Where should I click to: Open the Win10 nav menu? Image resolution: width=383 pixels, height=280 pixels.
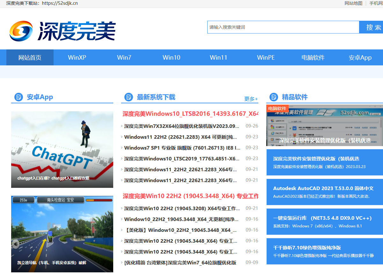tap(171, 57)
